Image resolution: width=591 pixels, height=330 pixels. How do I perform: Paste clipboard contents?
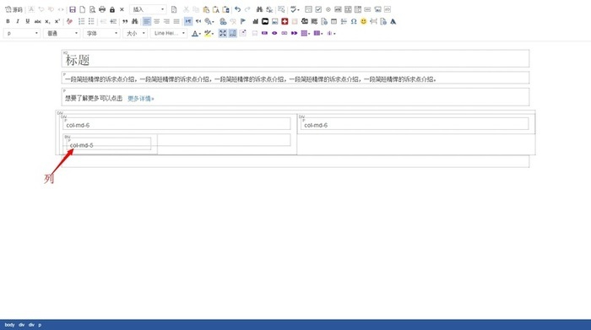pos(206,9)
